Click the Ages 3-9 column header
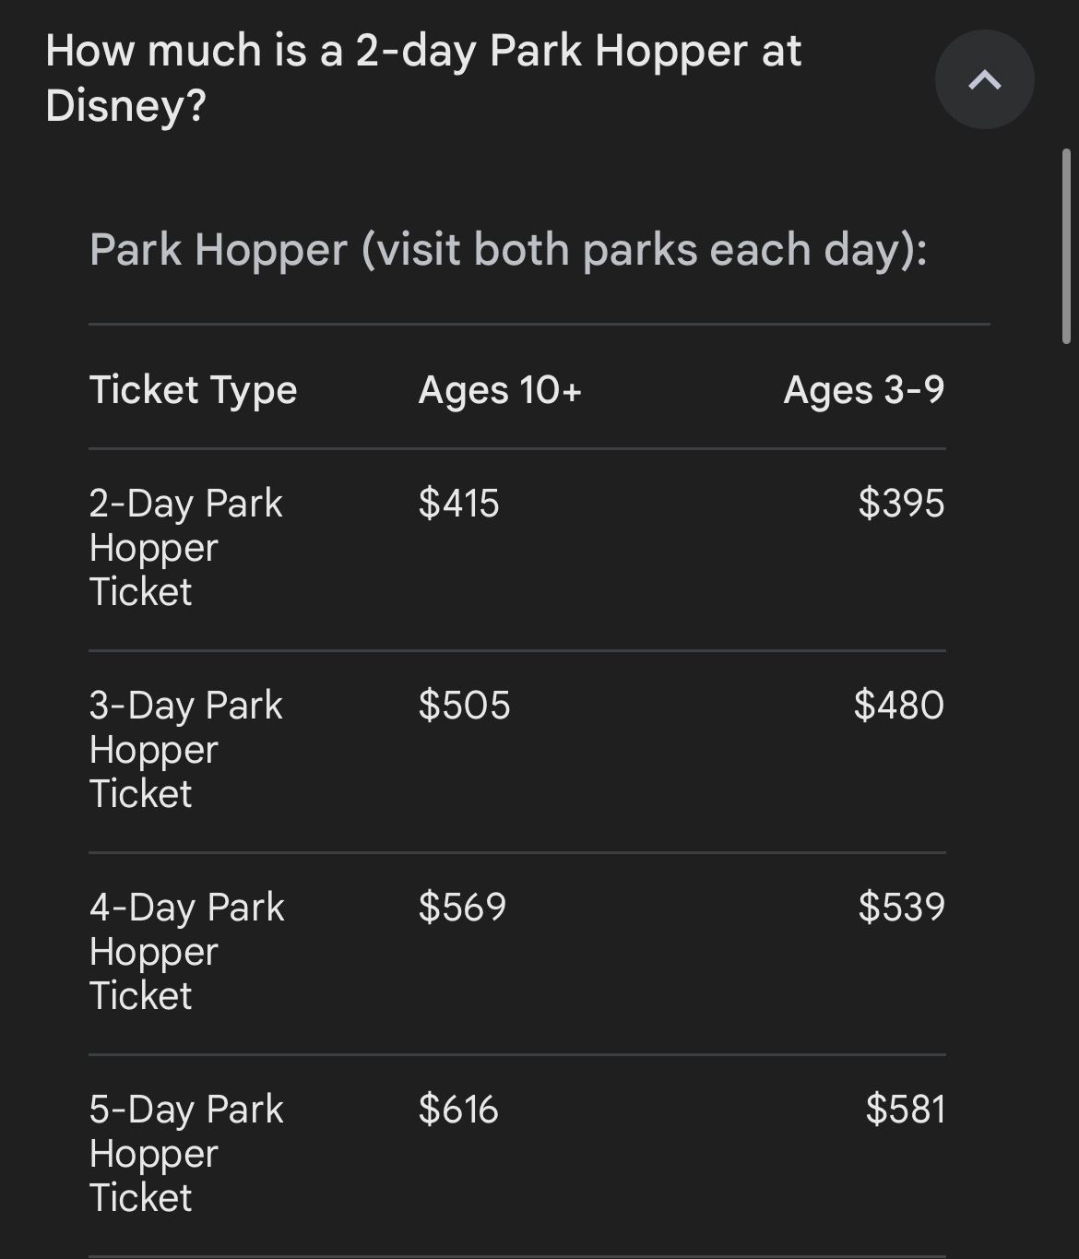 863,389
